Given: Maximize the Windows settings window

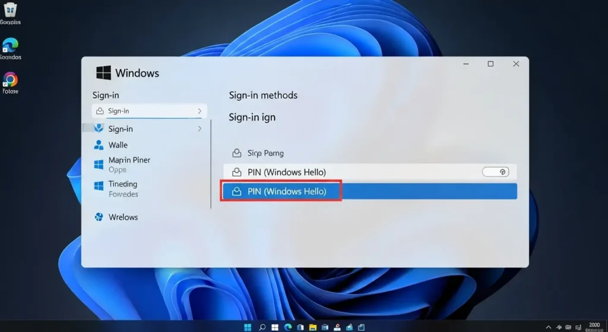Looking at the screenshot, I should pyautogui.click(x=490, y=64).
